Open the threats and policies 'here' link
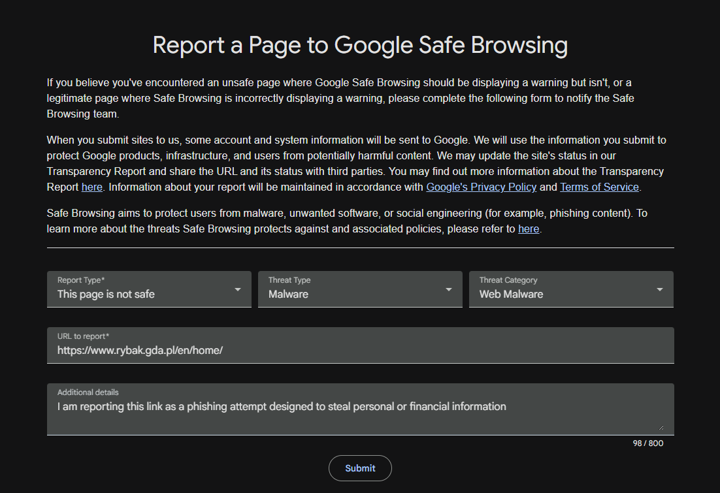 [x=529, y=229]
